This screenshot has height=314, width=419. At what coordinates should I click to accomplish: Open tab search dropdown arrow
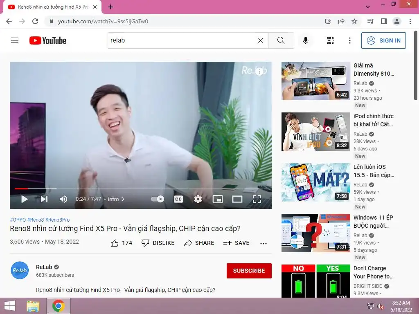pyautogui.click(x=368, y=7)
